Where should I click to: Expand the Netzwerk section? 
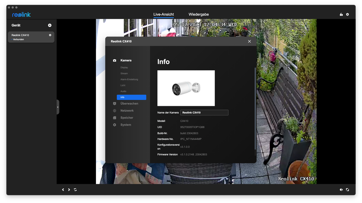coord(127,111)
